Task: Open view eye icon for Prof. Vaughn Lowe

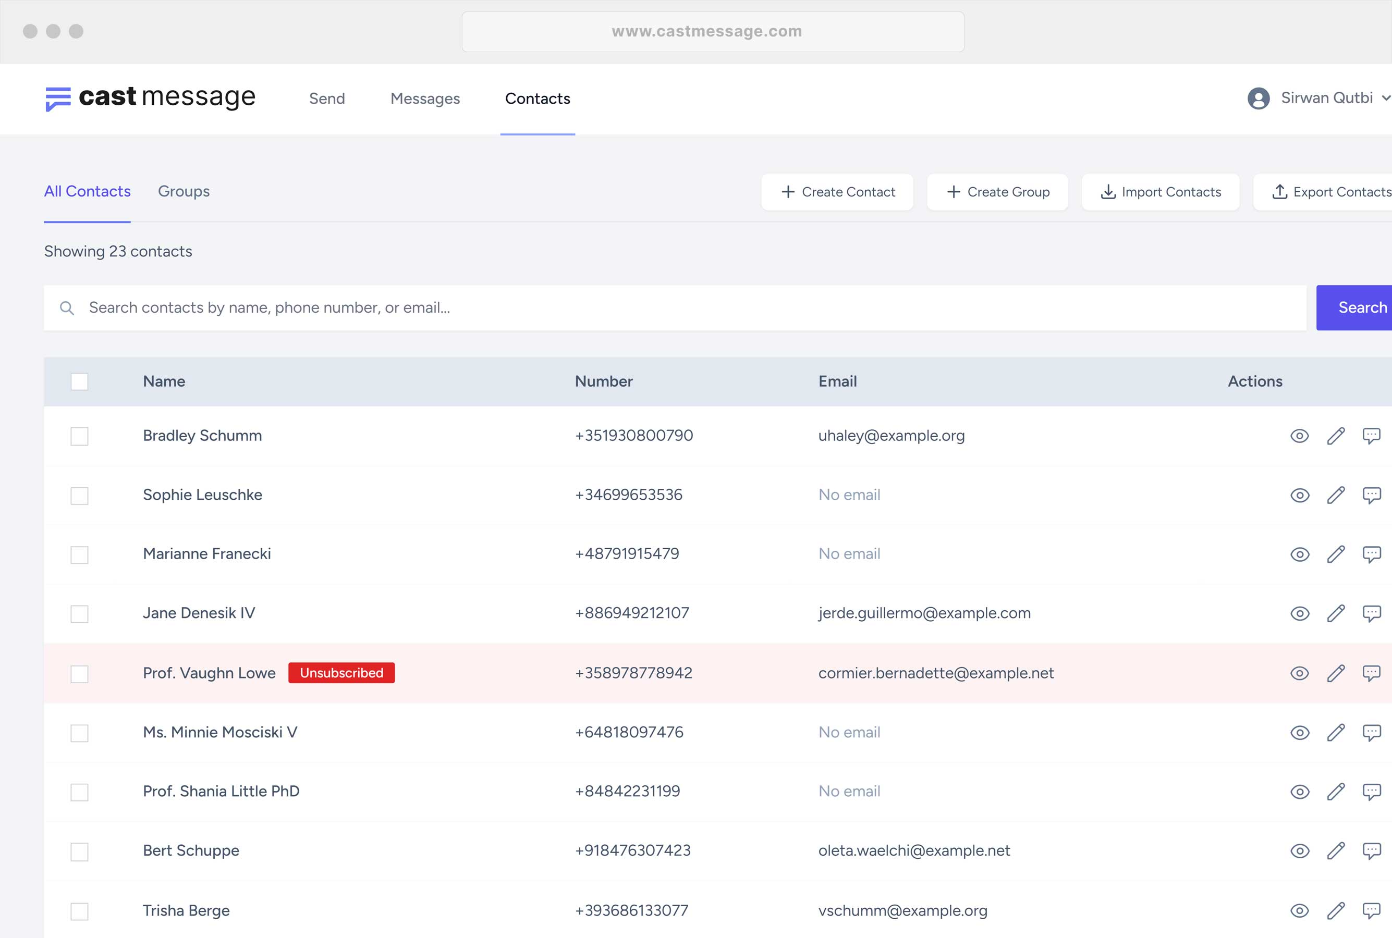Action: click(x=1299, y=674)
